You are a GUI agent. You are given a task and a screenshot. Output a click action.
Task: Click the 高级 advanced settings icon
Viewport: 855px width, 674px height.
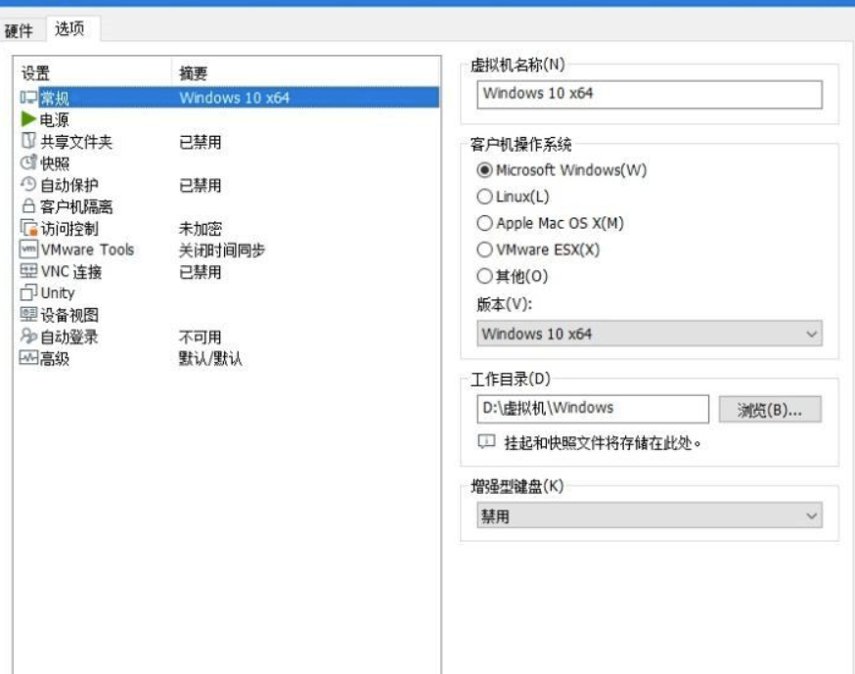[x=28, y=358]
